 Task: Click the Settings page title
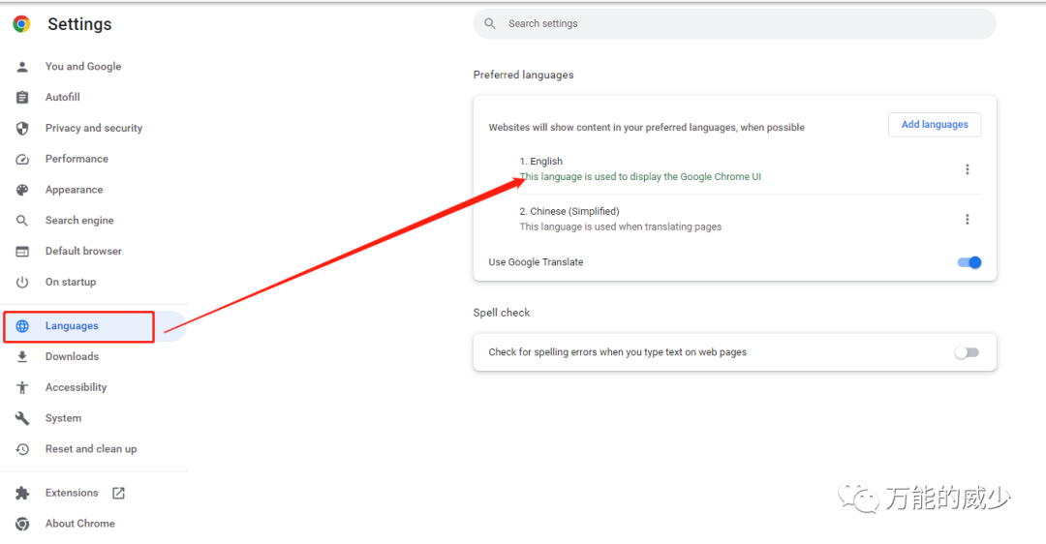(x=79, y=24)
